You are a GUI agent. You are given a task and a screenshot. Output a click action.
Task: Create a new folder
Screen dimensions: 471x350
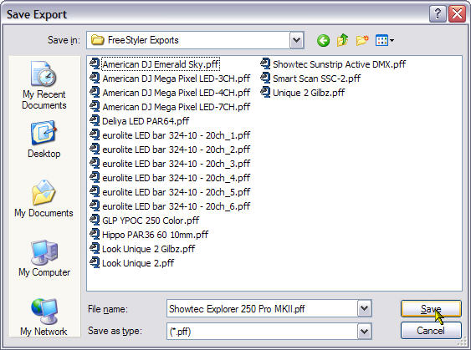tap(362, 40)
